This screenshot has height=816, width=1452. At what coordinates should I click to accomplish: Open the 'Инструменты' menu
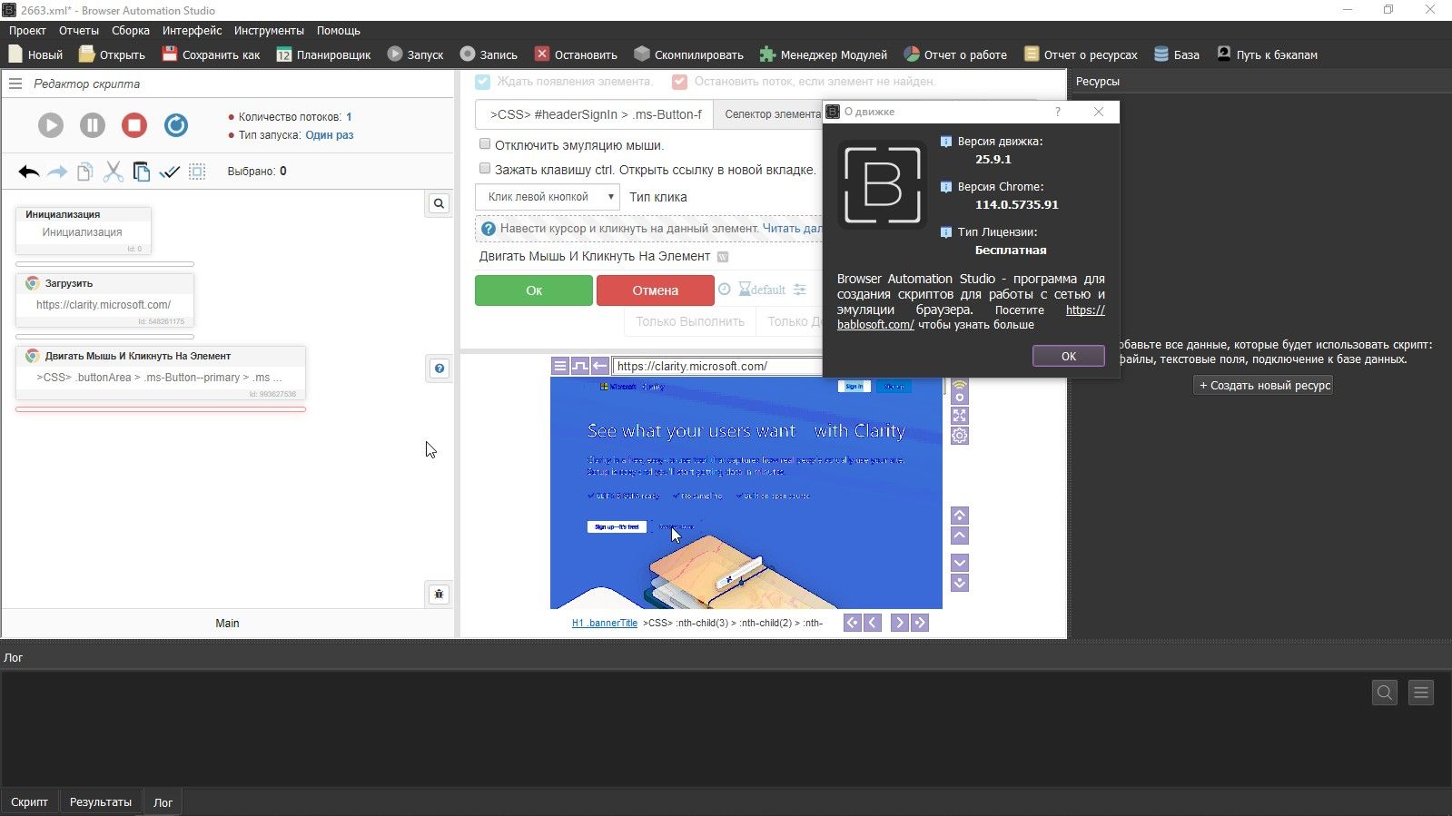[x=269, y=31]
